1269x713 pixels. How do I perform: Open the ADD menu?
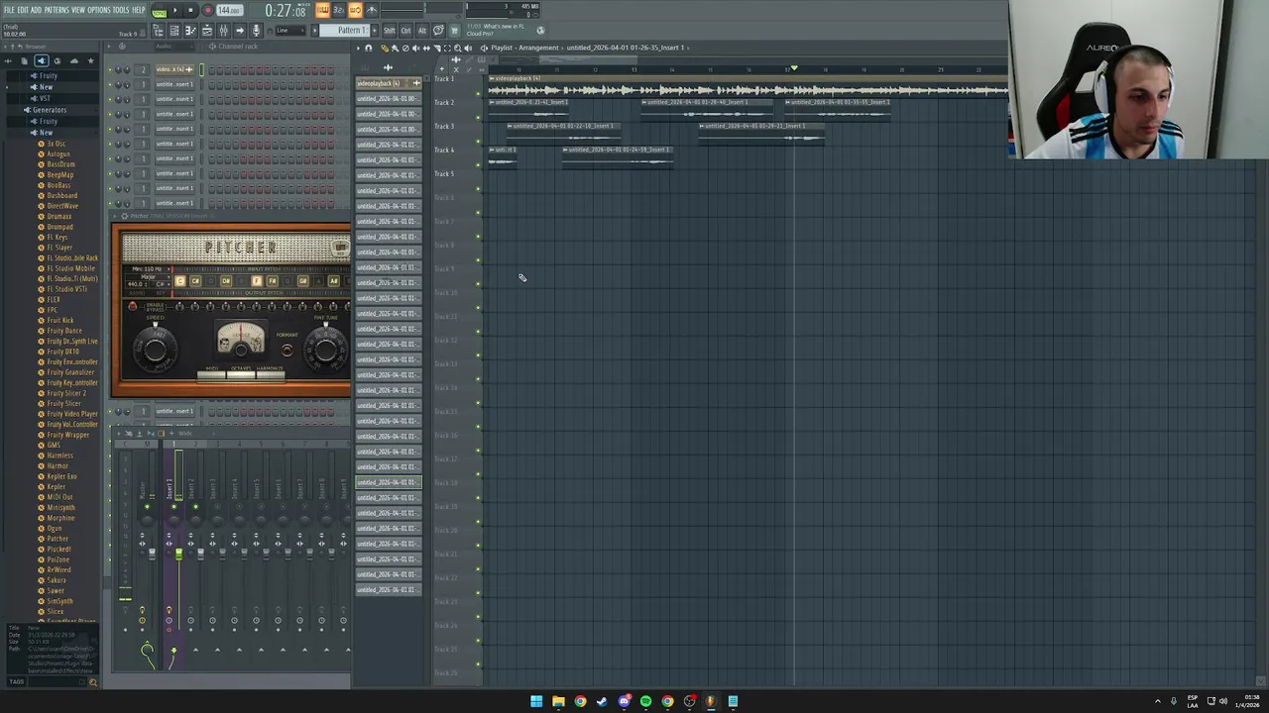coord(36,10)
